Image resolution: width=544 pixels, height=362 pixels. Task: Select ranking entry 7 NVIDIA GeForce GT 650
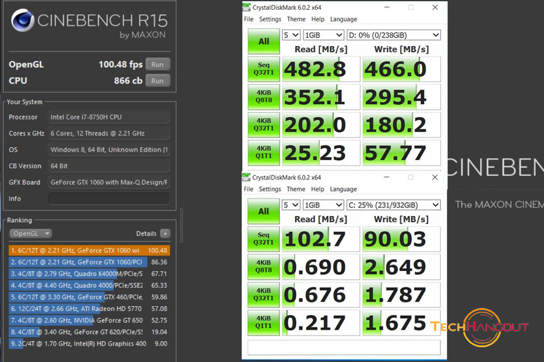point(90,320)
